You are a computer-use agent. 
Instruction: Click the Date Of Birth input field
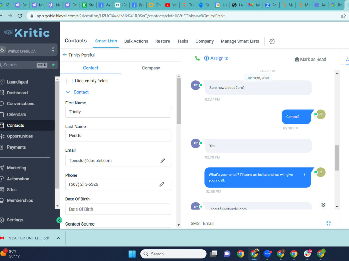tap(118, 209)
